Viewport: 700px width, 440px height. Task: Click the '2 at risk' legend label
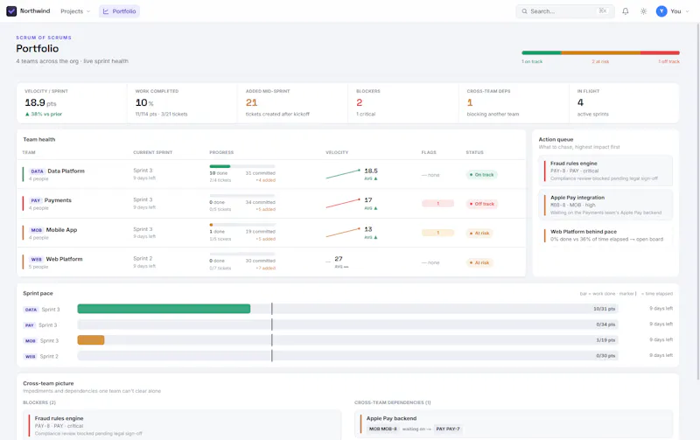[x=600, y=61]
